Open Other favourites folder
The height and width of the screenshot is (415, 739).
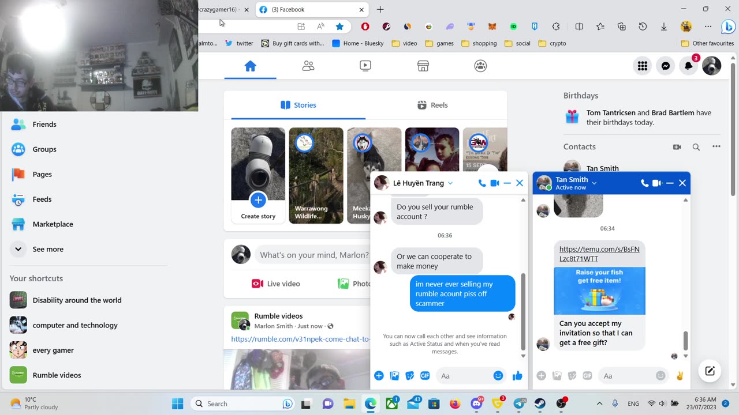708,43
